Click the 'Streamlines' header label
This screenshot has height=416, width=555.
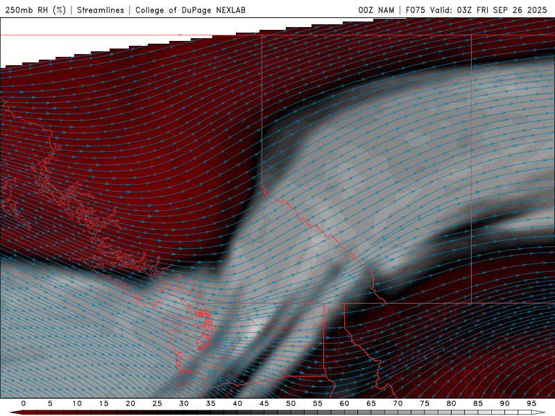101,10
